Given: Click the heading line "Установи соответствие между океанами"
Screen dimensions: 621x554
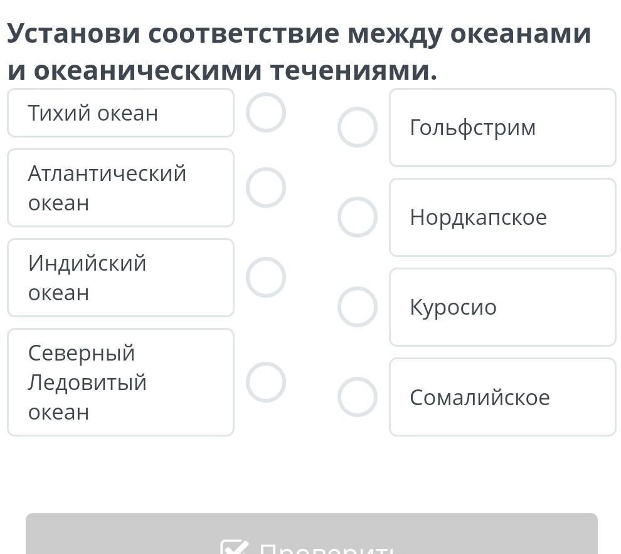Looking at the screenshot, I should tap(299, 34).
